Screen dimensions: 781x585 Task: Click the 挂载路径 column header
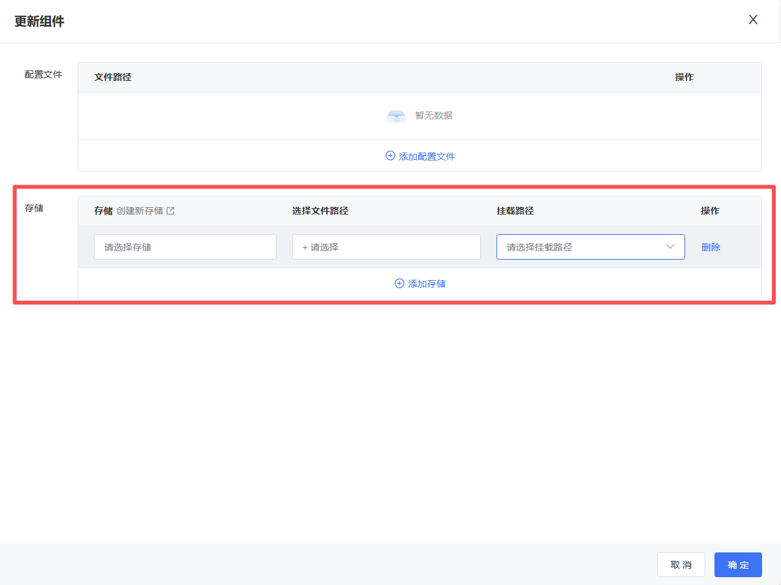[515, 211]
